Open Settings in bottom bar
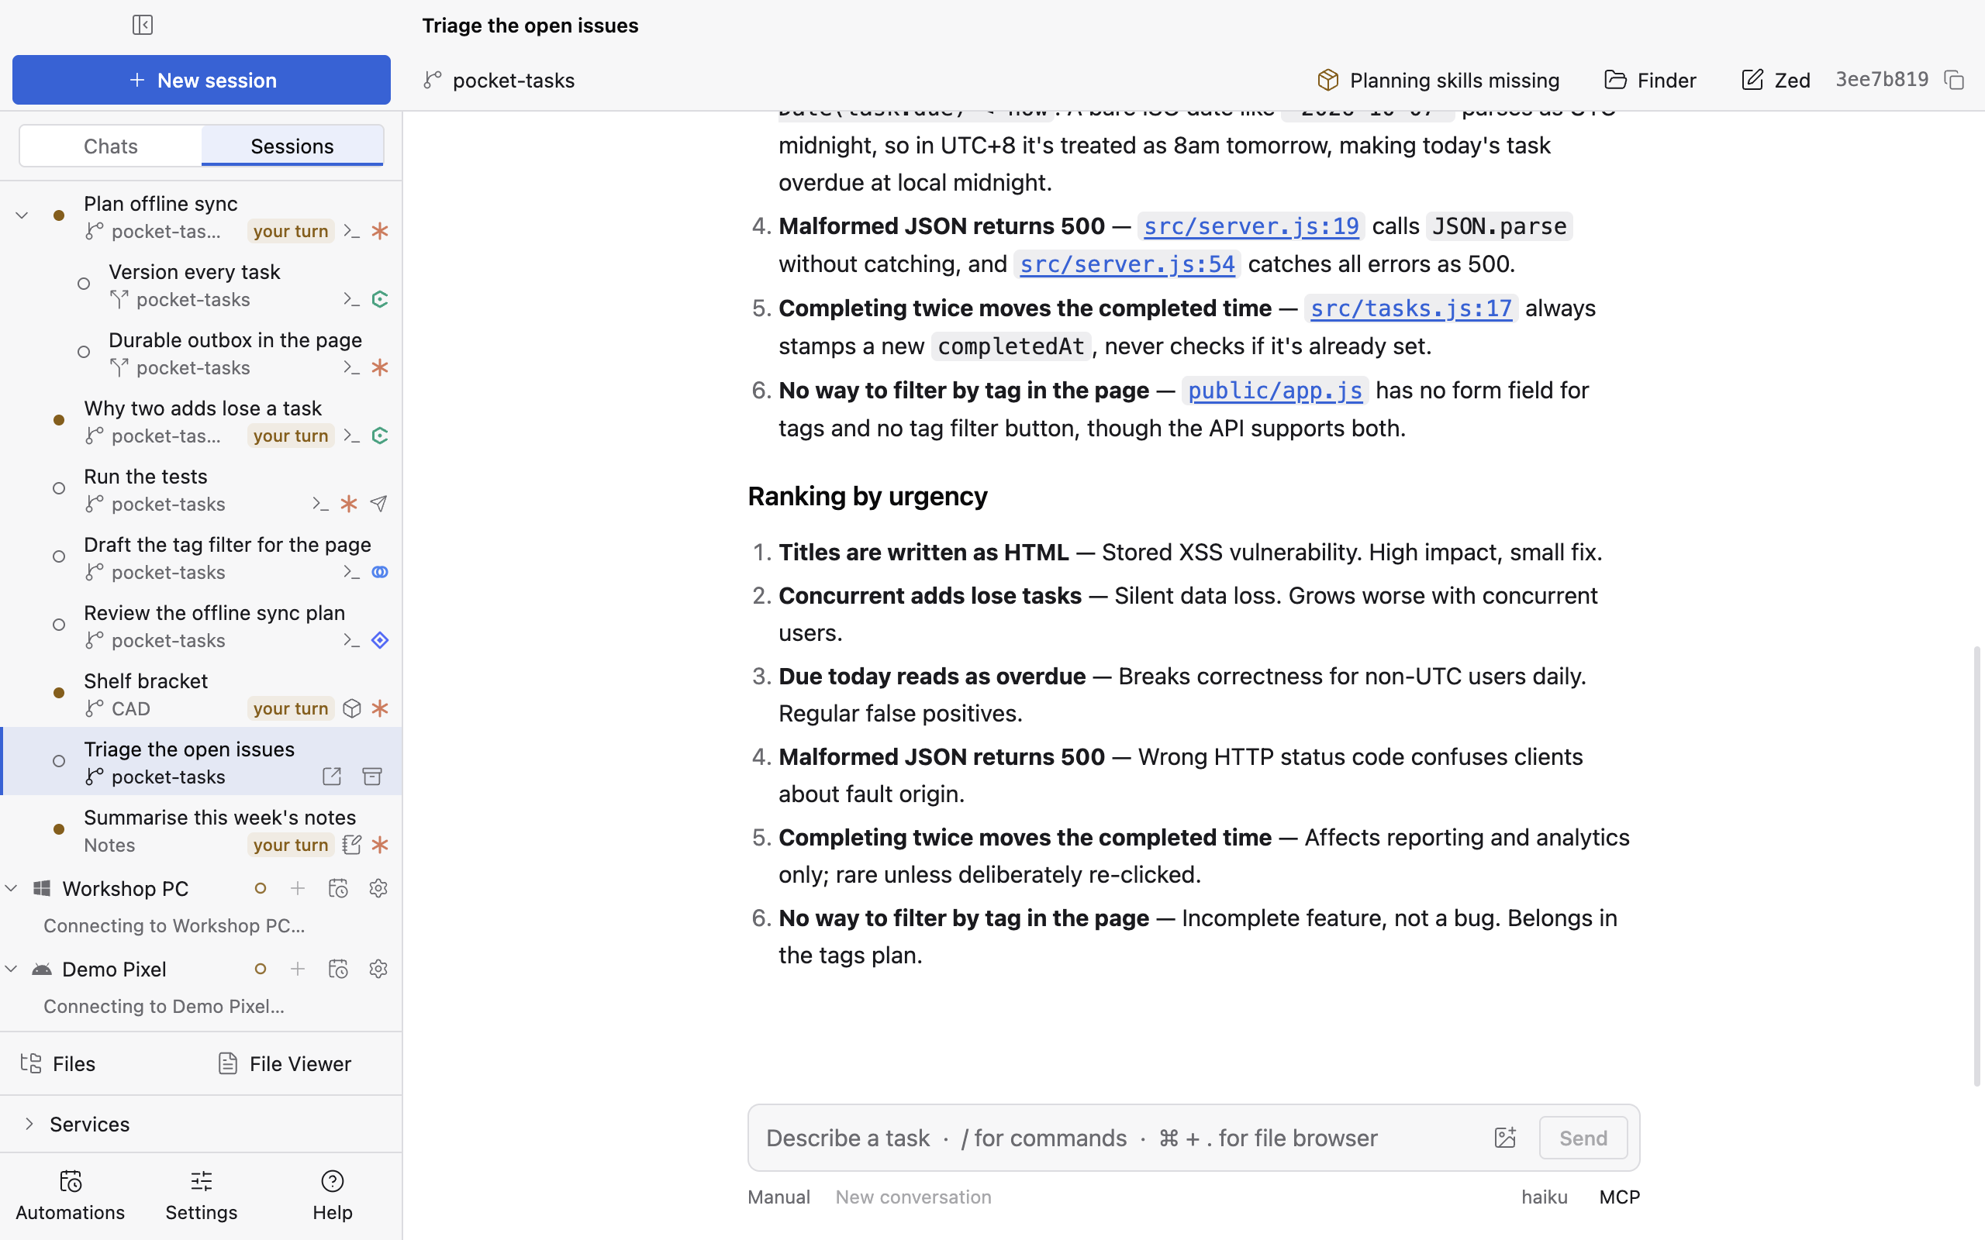 click(x=202, y=1197)
